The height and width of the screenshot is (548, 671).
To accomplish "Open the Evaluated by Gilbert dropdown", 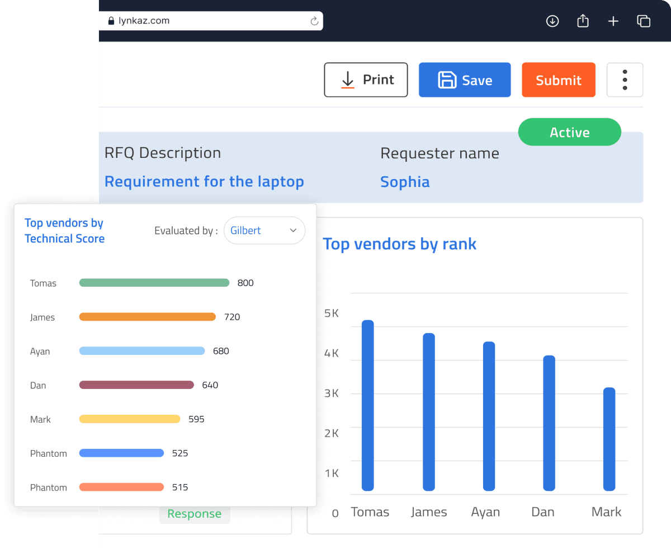I will [264, 231].
